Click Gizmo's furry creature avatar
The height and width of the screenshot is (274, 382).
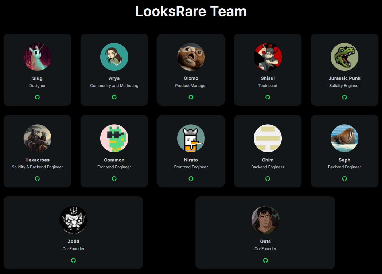click(191, 57)
